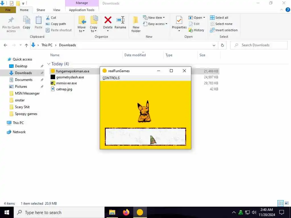The image size is (291, 218).
Task: Click Select none in ribbon
Action: [x=221, y=24]
